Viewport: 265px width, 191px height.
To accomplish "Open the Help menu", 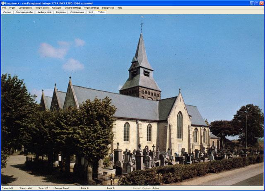I will click(x=120, y=8).
